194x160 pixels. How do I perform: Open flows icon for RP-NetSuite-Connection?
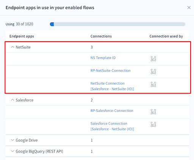(153, 71)
